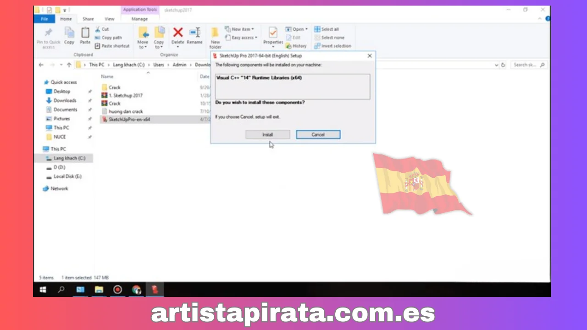Click the red Delete icon
587x330 pixels.
coord(177,32)
